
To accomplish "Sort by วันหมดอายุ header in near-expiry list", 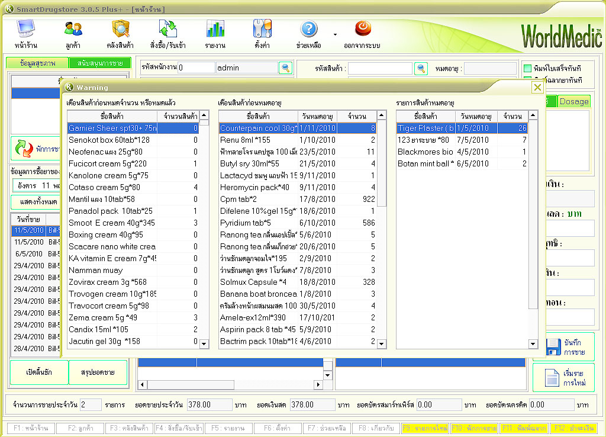I will (x=317, y=116).
